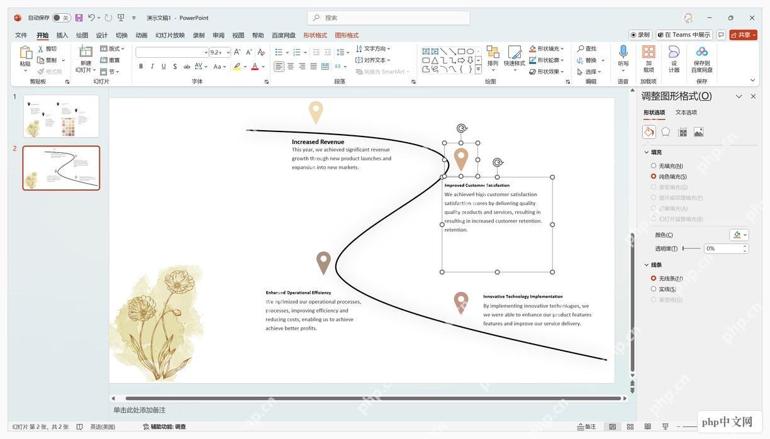Click the Save icon in title bar
Viewport: 770px width, 439px height.
(79, 18)
